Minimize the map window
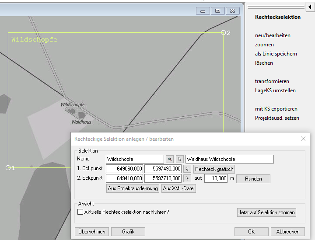The image size is (315, 240). [x=203, y=11]
